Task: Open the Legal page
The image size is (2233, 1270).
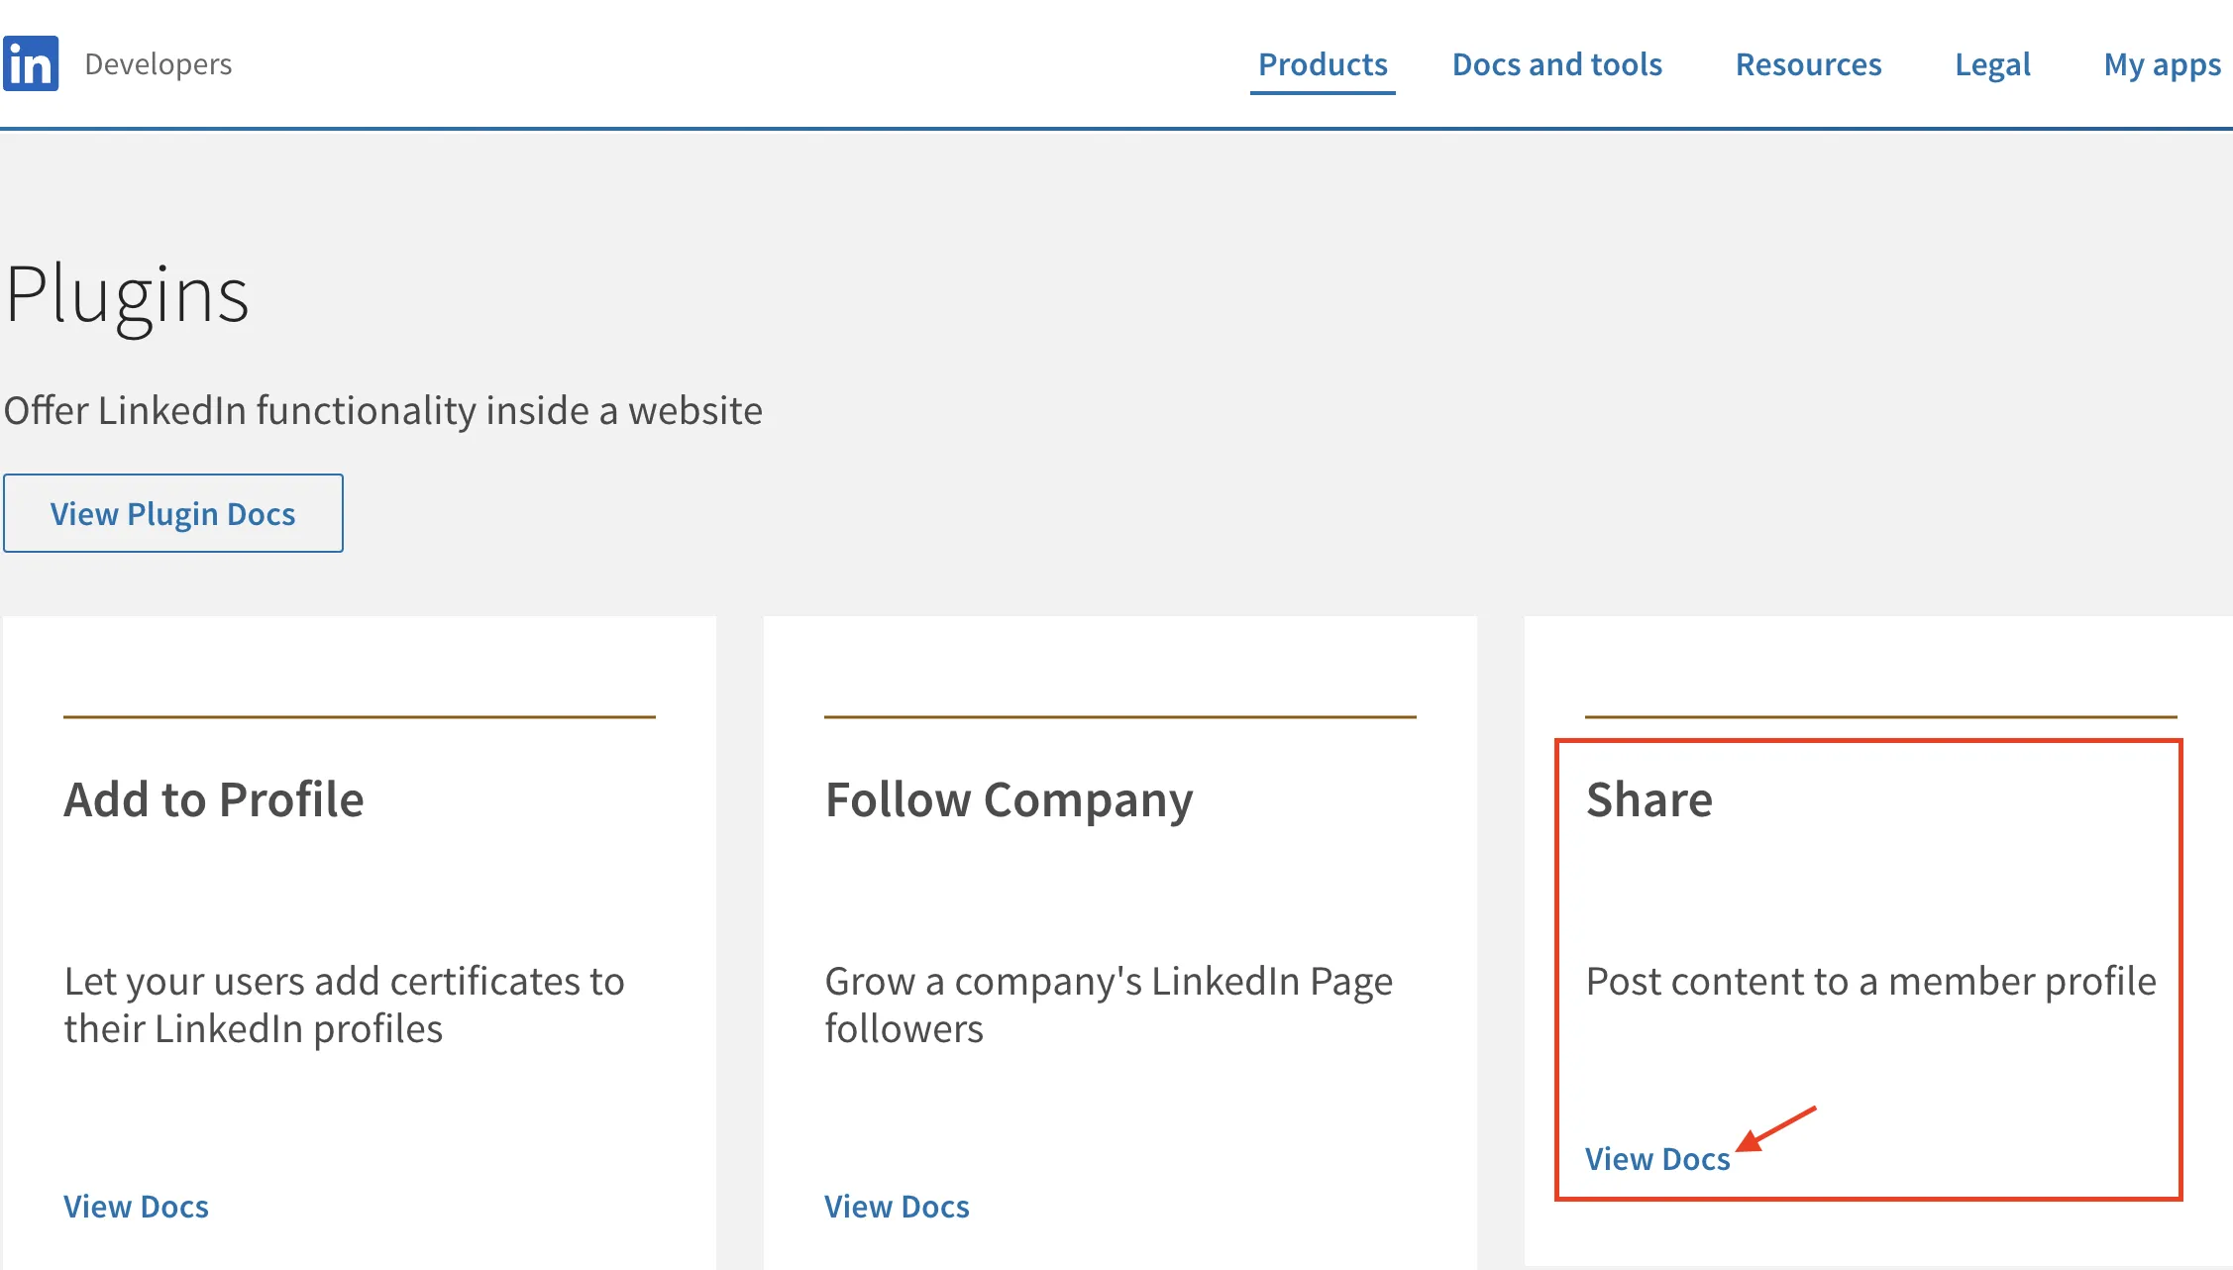Action: [x=1991, y=64]
